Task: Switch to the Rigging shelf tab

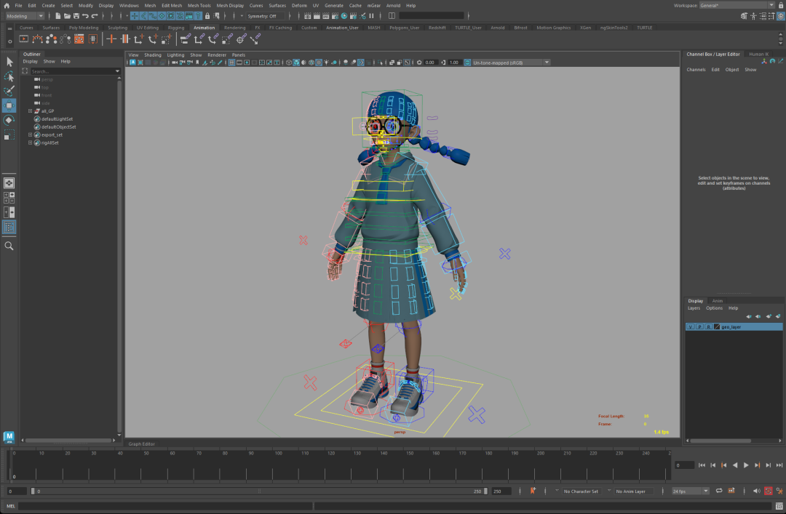Action: click(x=176, y=28)
